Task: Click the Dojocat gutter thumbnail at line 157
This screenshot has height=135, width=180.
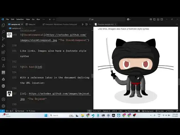Action: tap(9, 94)
